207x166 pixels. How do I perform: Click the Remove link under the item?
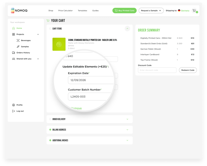(x=76, y=108)
